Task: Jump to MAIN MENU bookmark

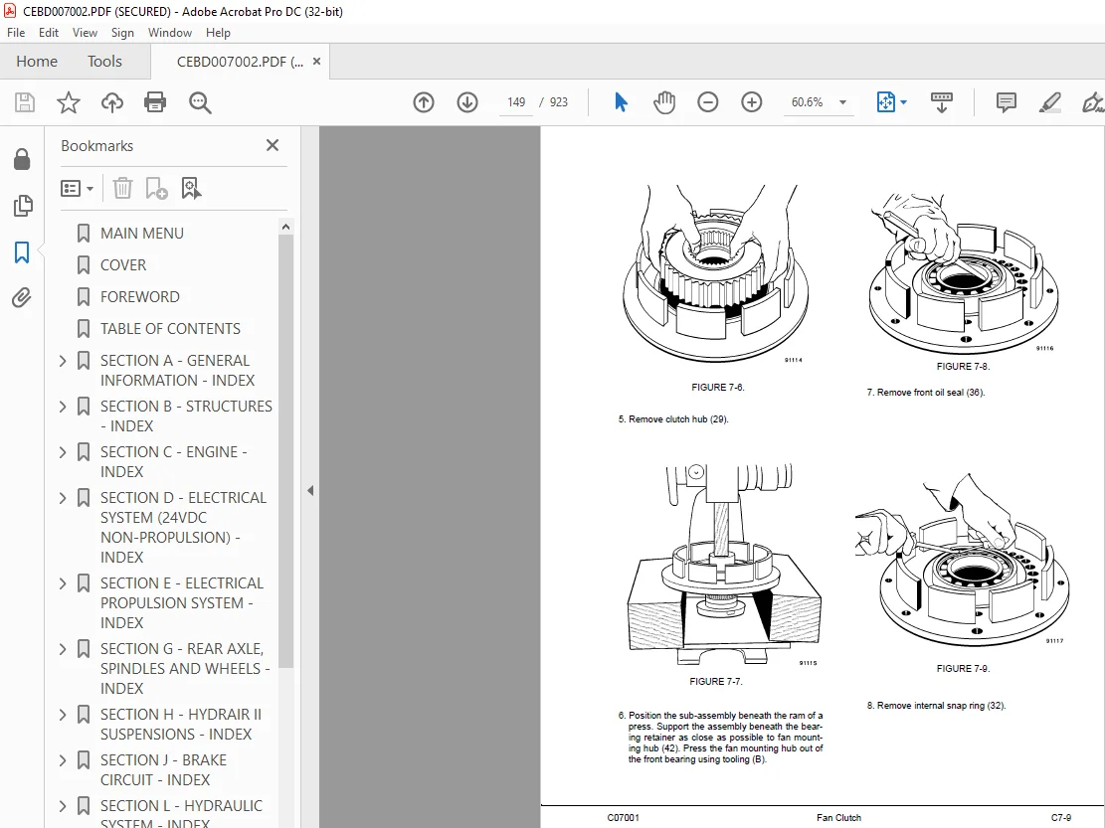Action: point(141,233)
